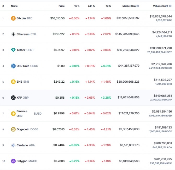
Task: Click the USD Coin logo icon
Action: pos(13,66)
